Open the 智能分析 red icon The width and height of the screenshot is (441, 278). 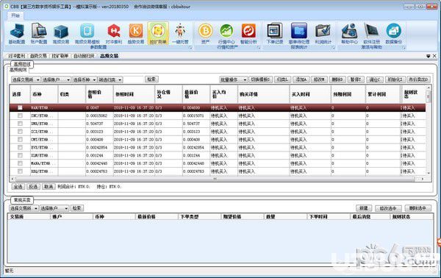click(x=248, y=34)
